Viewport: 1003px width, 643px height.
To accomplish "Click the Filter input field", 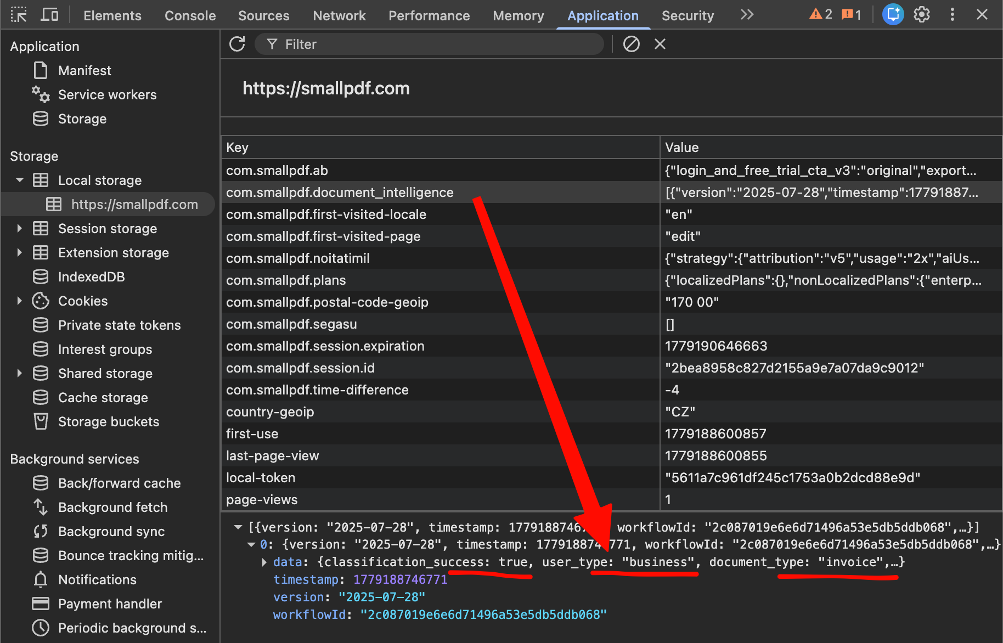I will 429,44.
